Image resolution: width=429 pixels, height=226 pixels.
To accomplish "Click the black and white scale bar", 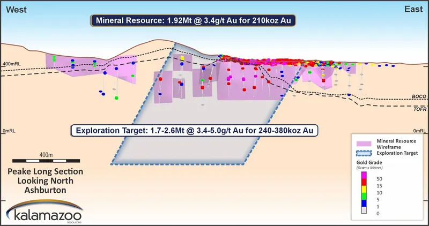I will click(46, 161).
